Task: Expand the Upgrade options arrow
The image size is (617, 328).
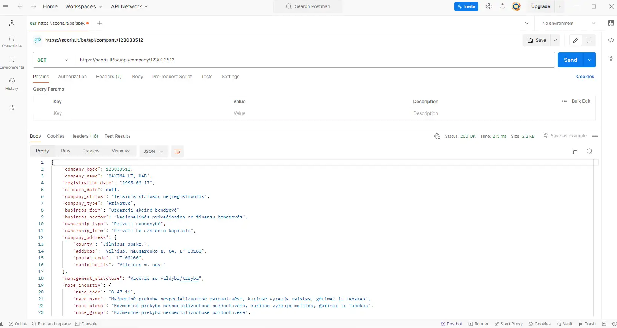Action: [x=560, y=6]
